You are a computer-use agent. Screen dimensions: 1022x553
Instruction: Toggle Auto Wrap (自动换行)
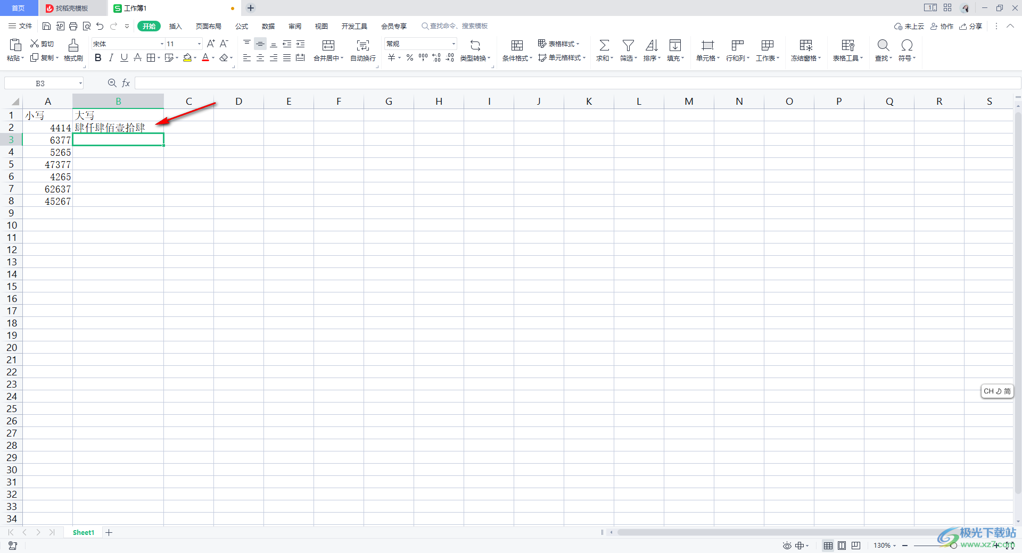coord(363,50)
